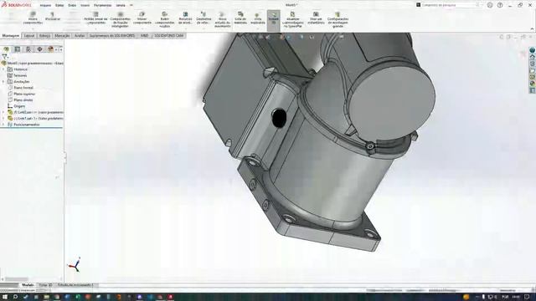Viewport: 536px width, 301px height.
Task: Open Padrão linear de componentes tool
Action: tap(95, 18)
